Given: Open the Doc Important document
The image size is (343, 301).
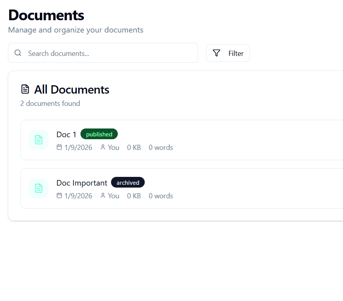Looking at the screenshot, I should pyautogui.click(x=82, y=183).
